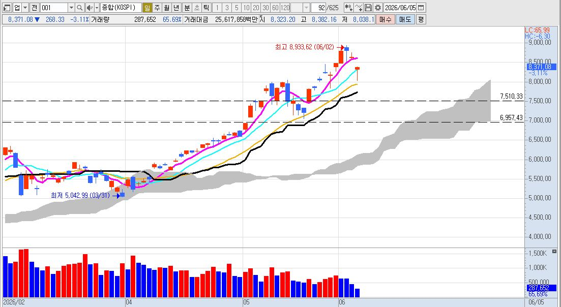Click the 2026/02 time axis label
This screenshot has width=561, height=307.
coord(14,302)
